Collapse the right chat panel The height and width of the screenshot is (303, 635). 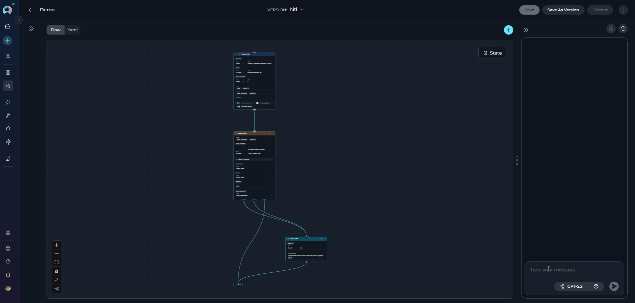pos(526,30)
